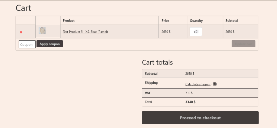Click the Quantity column header
Image resolution: width=277 pixels, height=128 pixels.
click(196, 20)
